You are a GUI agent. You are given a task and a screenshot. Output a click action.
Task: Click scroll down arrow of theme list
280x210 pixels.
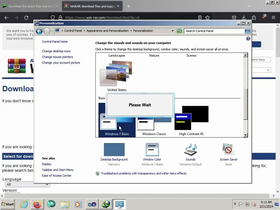tap(245, 135)
